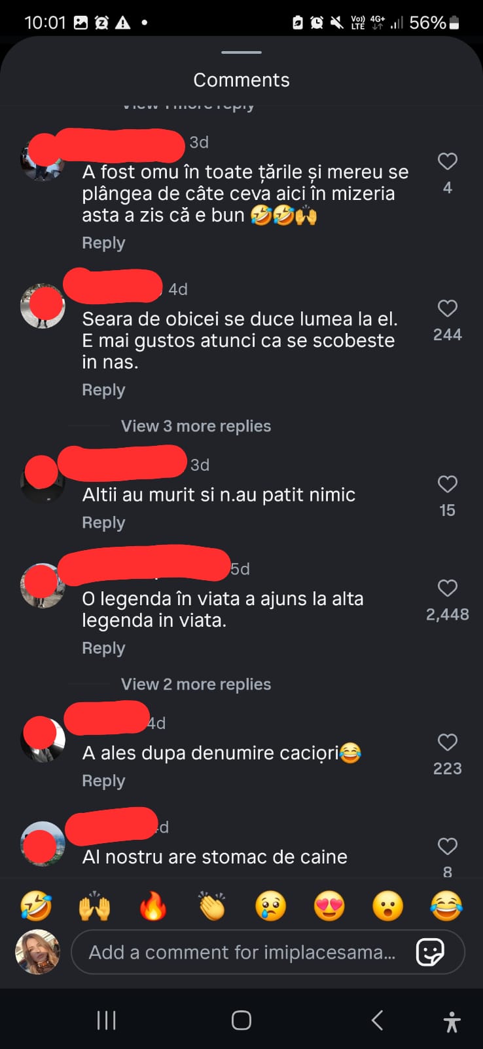Like the 'Seara de obicei' comment

(x=447, y=308)
